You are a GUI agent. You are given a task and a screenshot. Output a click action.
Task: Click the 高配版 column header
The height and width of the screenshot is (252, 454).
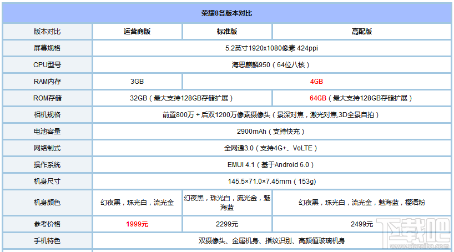(x=362, y=32)
